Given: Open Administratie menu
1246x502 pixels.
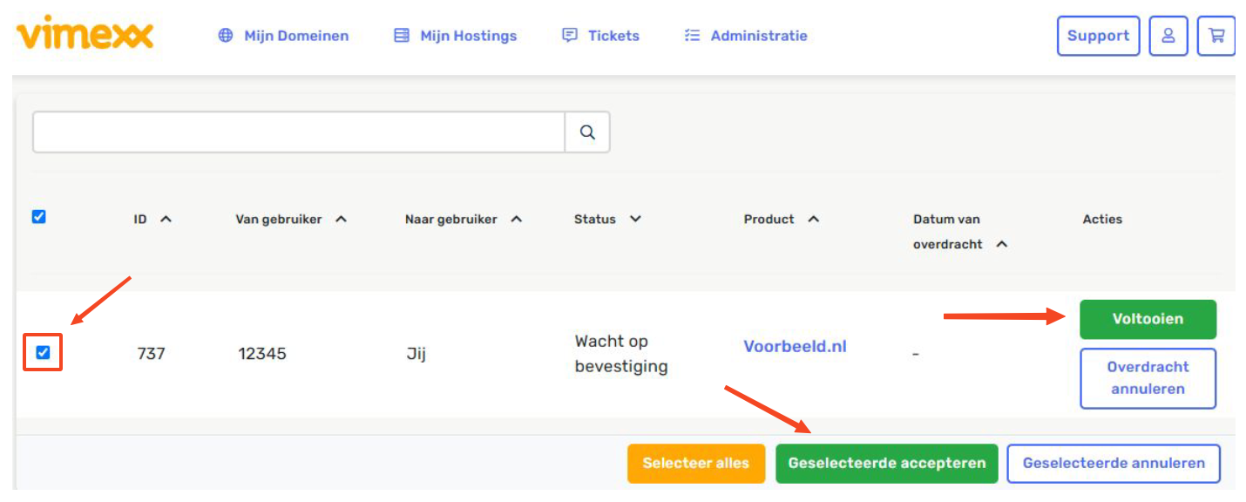Looking at the screenshot, I should [746, 36].
